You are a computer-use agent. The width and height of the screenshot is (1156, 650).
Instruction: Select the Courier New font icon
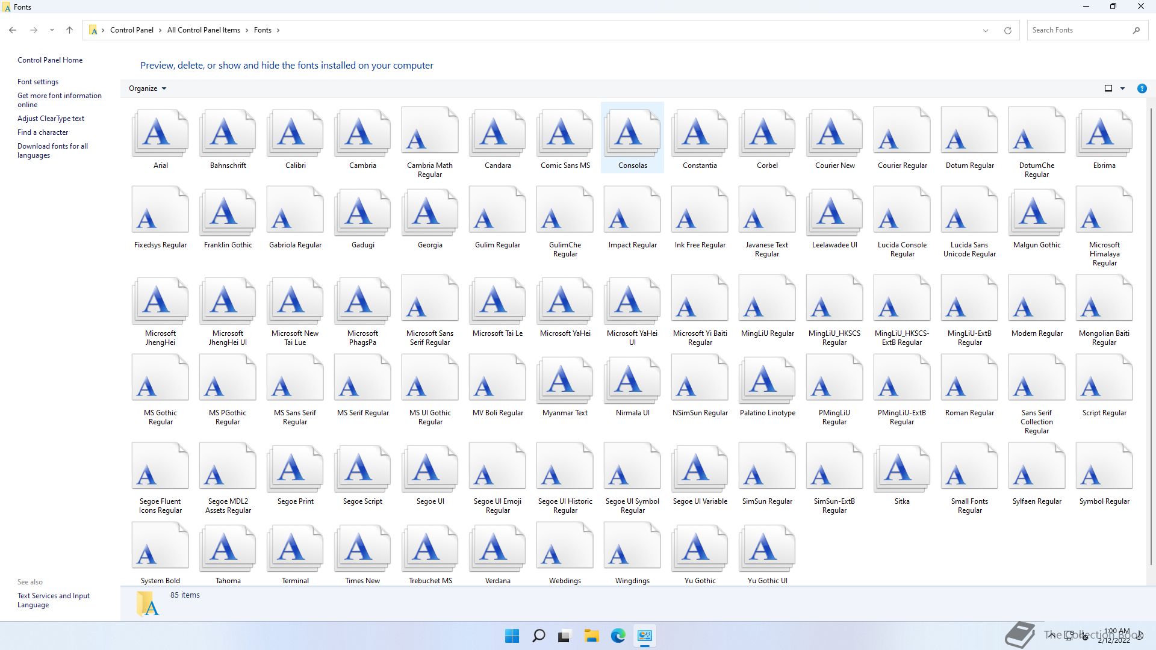(834, 132)
